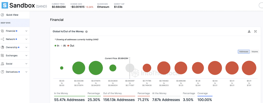The width and height of the screenshot is (263, 103).
Task: Click red bubble for $0.711785 to $0.749438
Action: click(147, 68)
